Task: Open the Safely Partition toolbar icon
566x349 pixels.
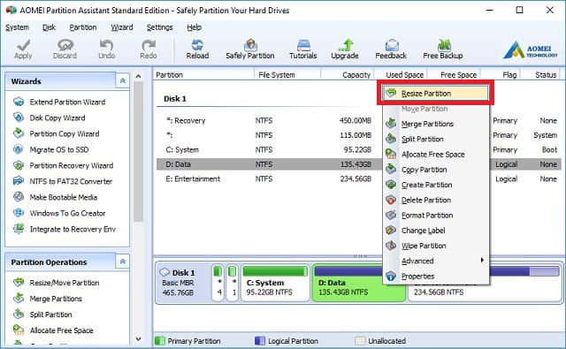Action: point(250,45)
